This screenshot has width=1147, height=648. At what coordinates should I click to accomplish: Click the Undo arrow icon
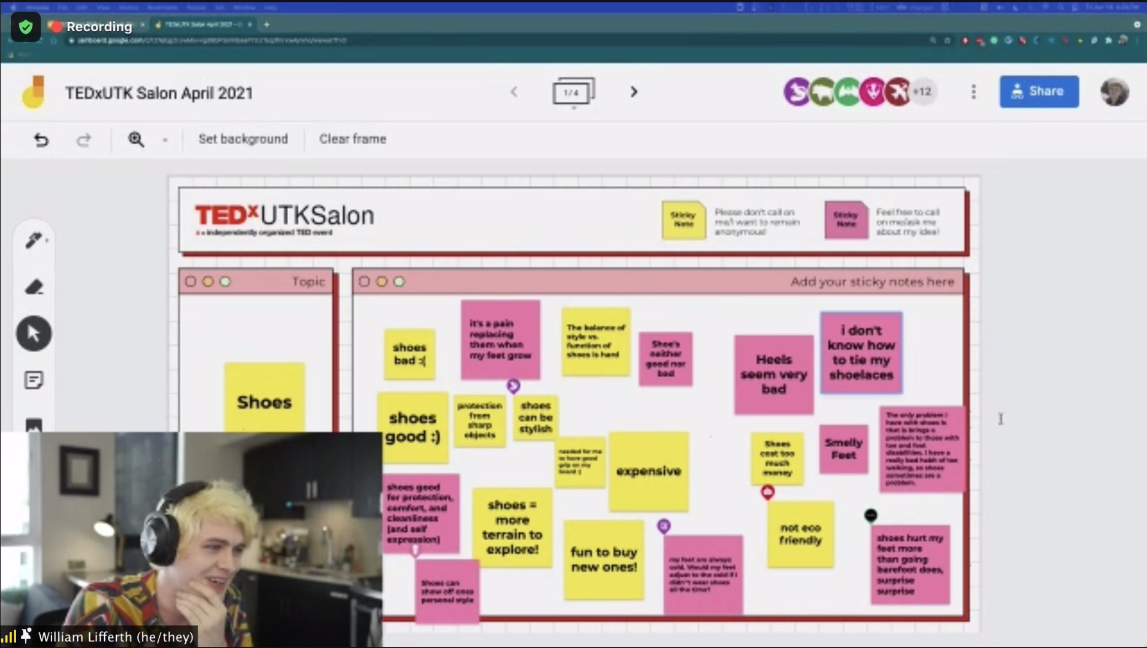(x=41, y=140)
